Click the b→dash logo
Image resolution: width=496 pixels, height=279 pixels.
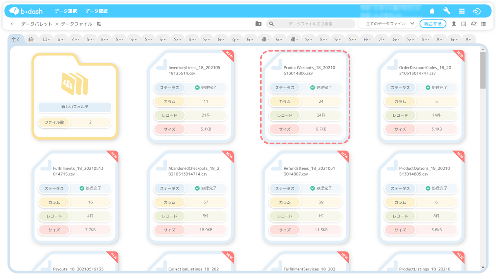click(26, 11)
